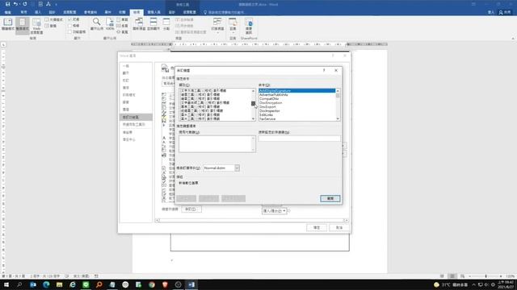This screenshot has height=290, width=517.
Task: Open 開新視窗 (New Window)
Action: coord(139,24)
